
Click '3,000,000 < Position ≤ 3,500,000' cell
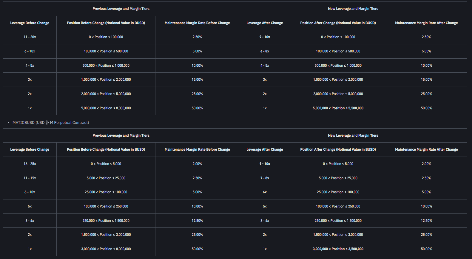(x=338, y=249)
